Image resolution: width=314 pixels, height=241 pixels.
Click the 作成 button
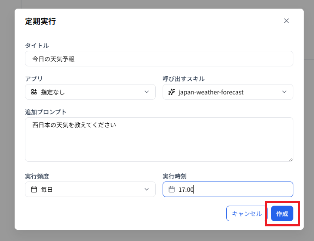click(282, 213)
